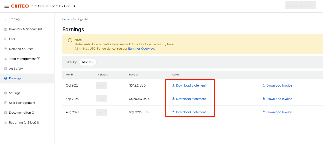Viewport: 323px width, 143px height.
Task: Go to User Management in sidebar
Action: click(22, 103)
